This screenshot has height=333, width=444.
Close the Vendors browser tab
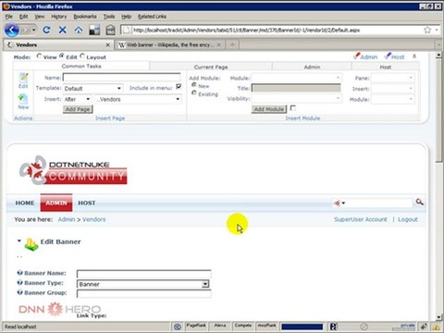click(x=108, y=45)
